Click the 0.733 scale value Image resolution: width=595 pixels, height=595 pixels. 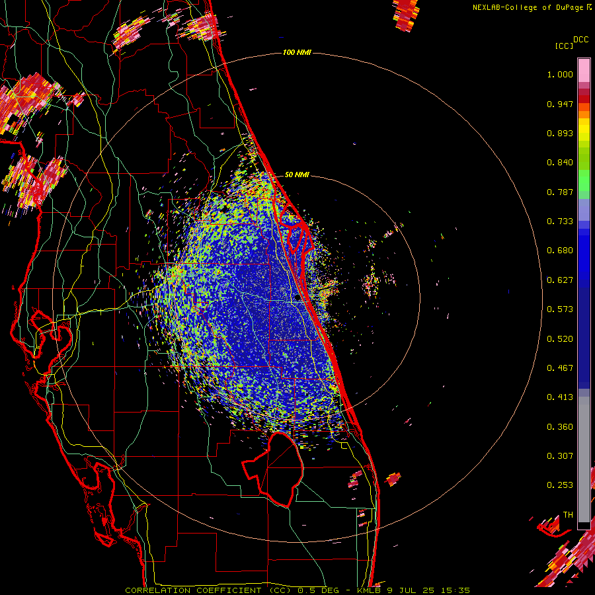coord(560,221)
